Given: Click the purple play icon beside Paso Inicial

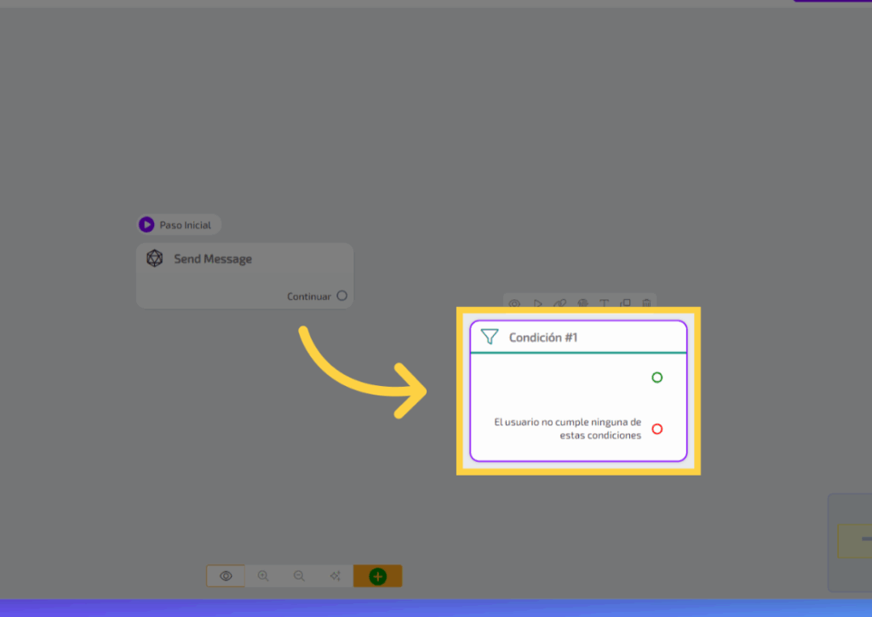Looking at the screenshot, I should 146,225.
